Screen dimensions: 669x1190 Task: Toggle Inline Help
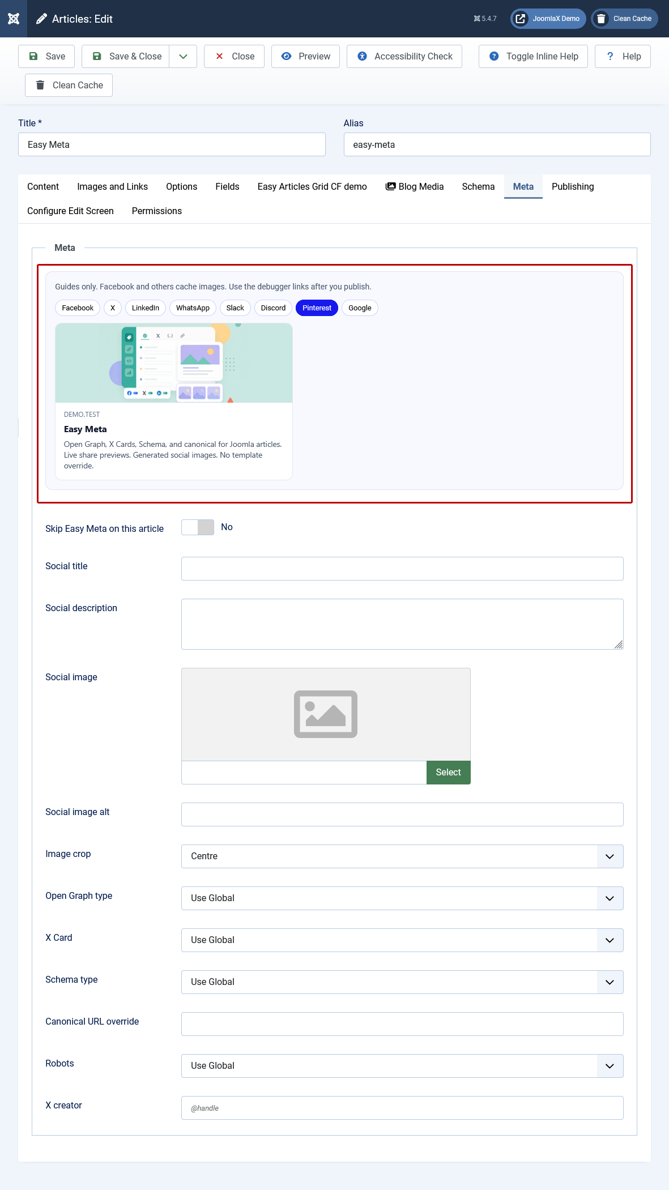(533, 57)
